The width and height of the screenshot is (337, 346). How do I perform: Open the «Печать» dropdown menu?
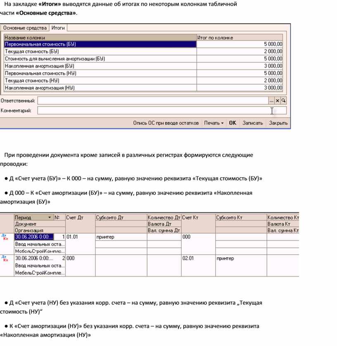point(214,123)
